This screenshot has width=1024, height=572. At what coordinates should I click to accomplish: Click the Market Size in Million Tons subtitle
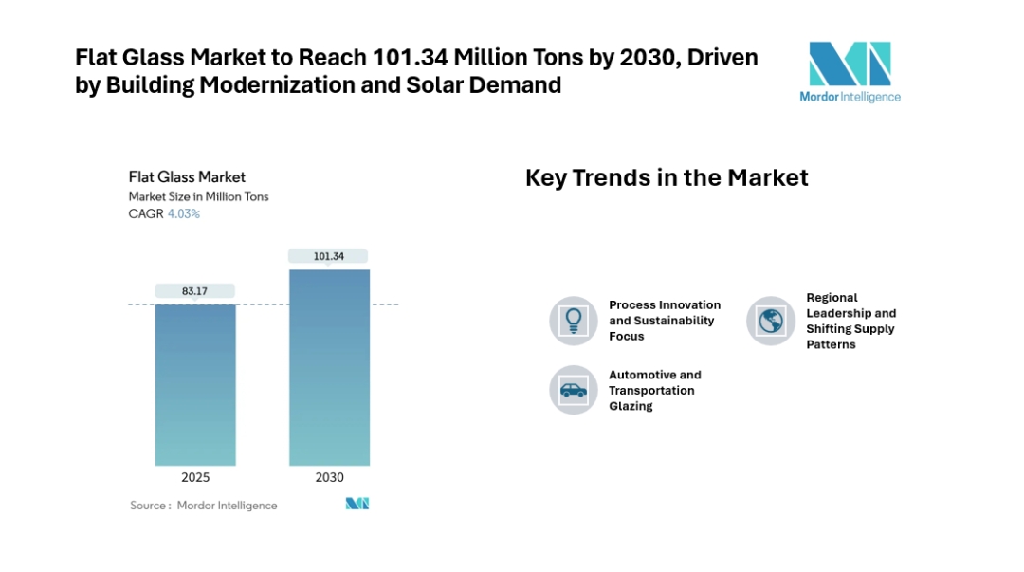198,196
